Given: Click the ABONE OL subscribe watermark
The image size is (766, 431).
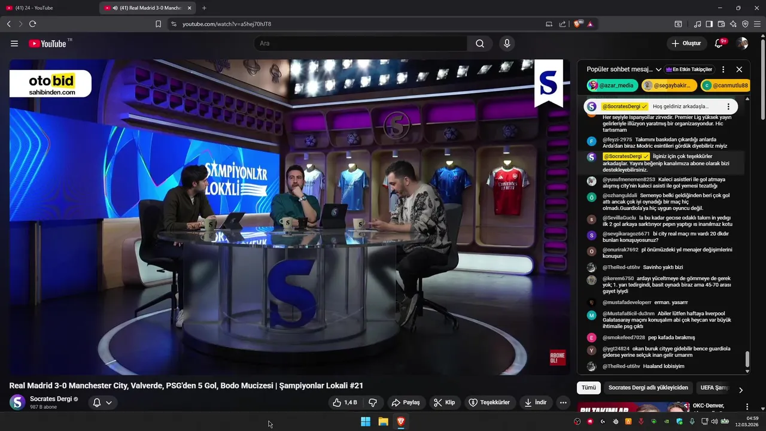Looking at the screenshot, I should (x=557, y=357).
